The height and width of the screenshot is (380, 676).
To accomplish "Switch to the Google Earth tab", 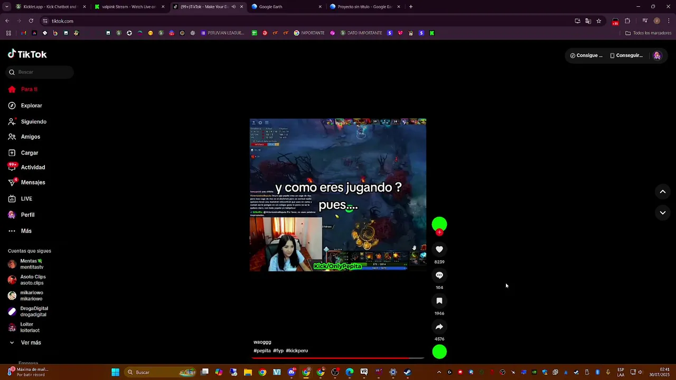I will pyautogui.click(x=285, y=7).
